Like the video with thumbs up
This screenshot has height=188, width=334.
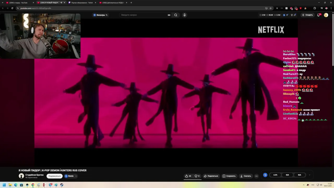(188, 176)
